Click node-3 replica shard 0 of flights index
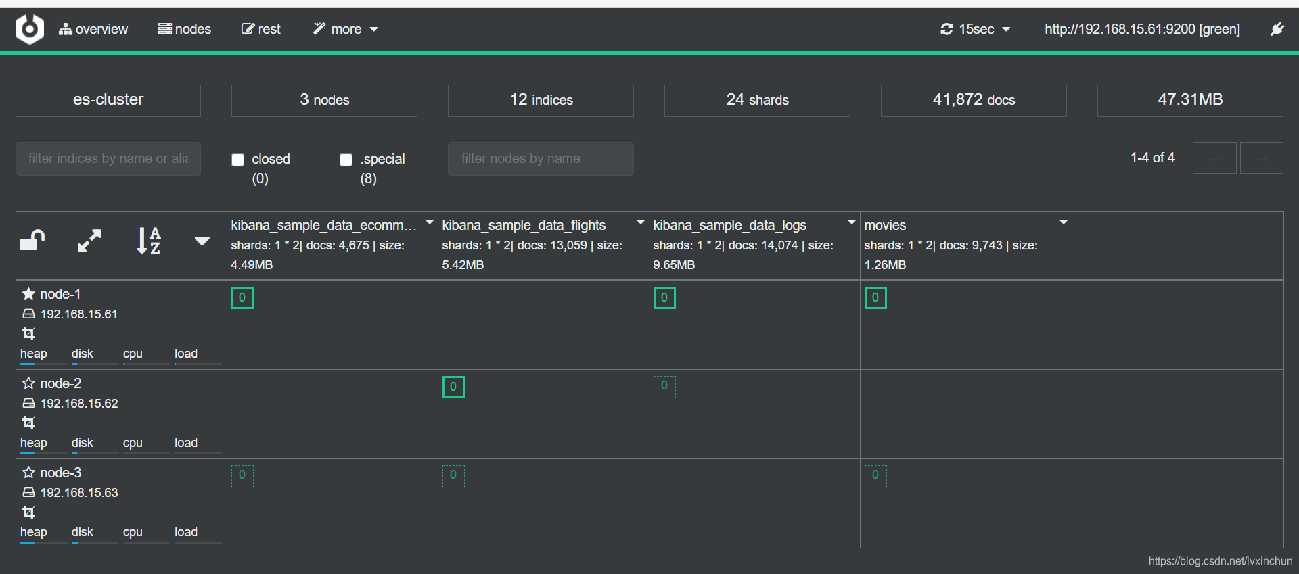This screenshot has width=1299, height=574. (453, 476)
